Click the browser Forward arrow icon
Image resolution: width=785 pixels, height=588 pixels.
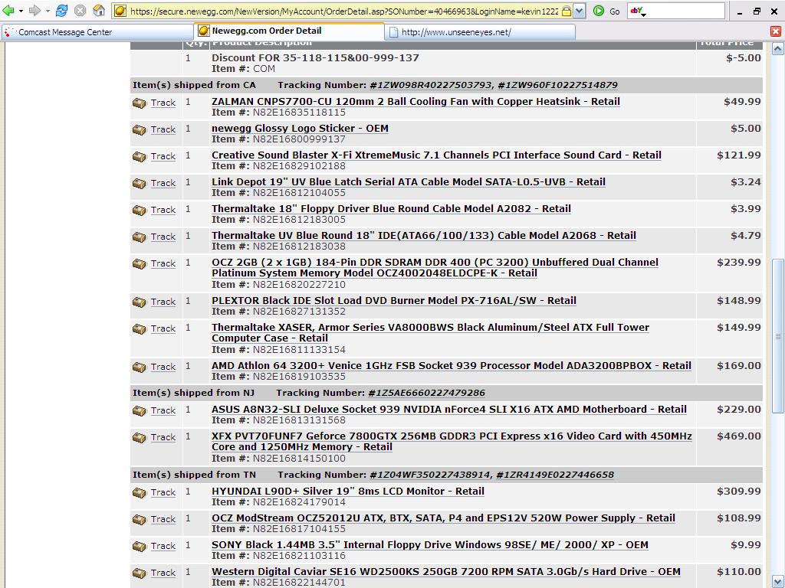(x=34, y=11)
